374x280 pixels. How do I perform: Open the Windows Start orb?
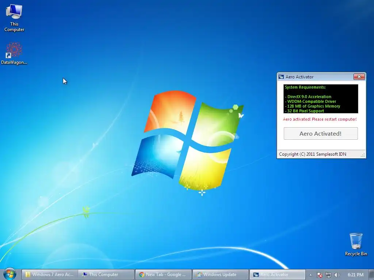(10, 274)
